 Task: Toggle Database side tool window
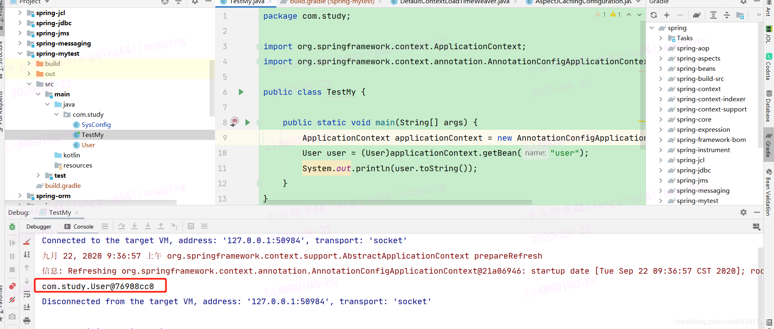click(768, 107)
